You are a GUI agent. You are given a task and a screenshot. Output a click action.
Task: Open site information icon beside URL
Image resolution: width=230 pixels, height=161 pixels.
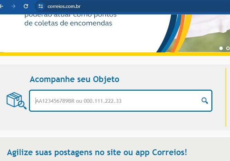40,6
